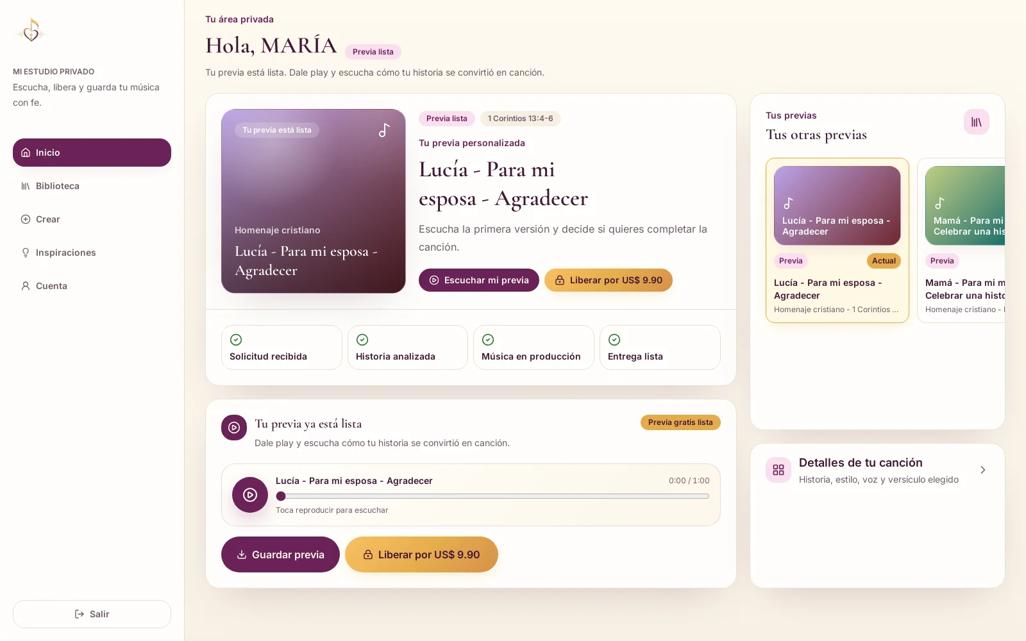Click the grid icon in Detalles de tu canción
This screenshot has width=1026, height=641.
point(778,470)
